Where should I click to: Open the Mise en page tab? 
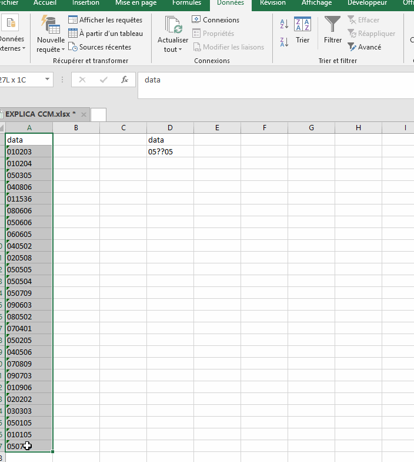tap(136, 3)
